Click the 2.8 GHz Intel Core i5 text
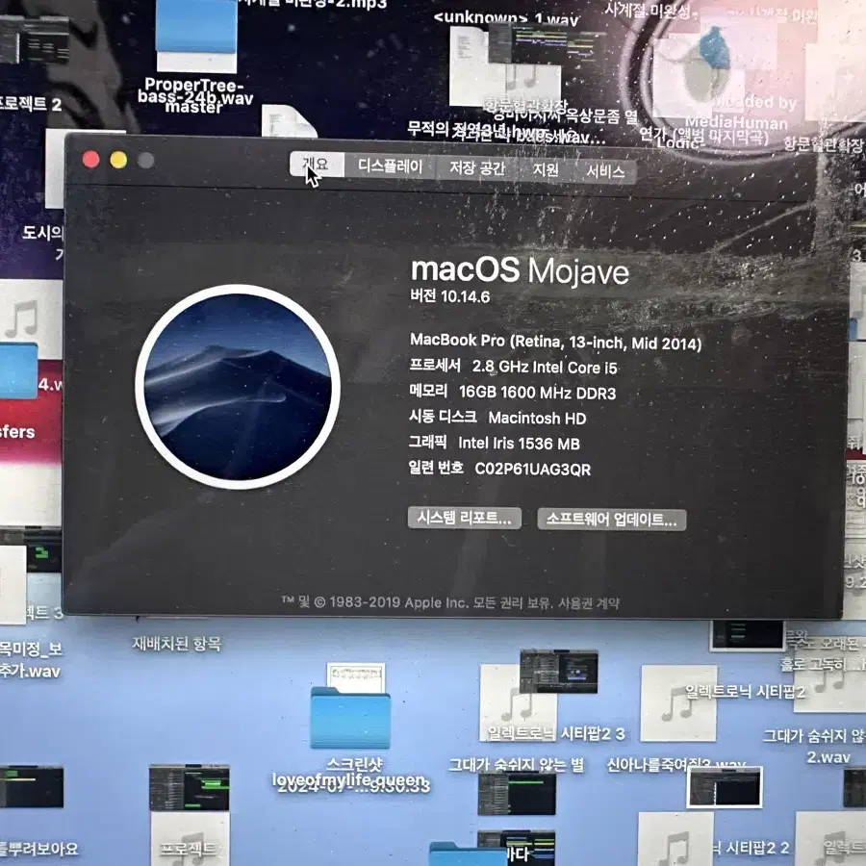This screenshot has width=866, height=866. pyautogui.click(x=545, y=368)
